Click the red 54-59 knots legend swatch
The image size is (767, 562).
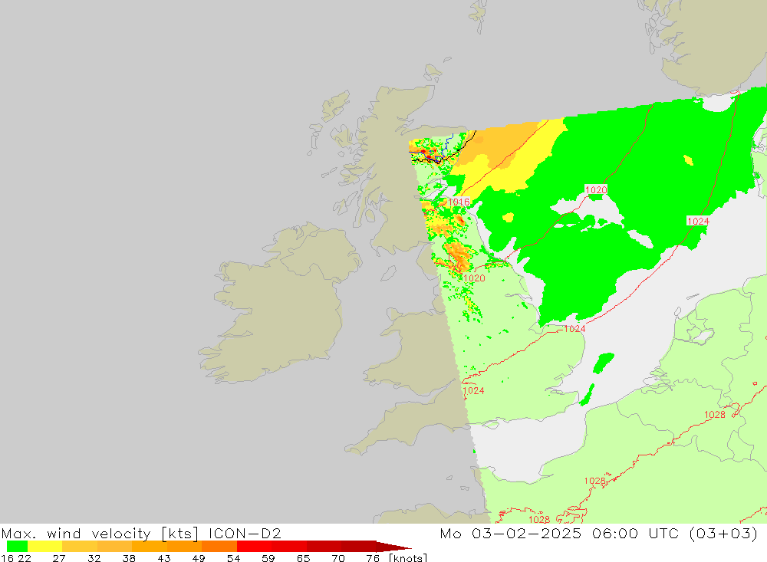tap(255, 547)
